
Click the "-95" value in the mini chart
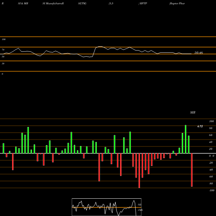[x=139, y=205]
